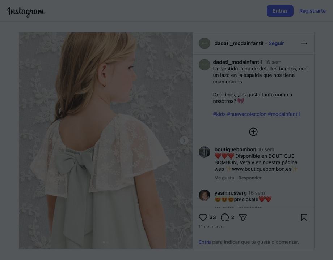Open comments via speech bubble icon
The height and width of the screenshot is (260, 333).
[x=225, y=217]
